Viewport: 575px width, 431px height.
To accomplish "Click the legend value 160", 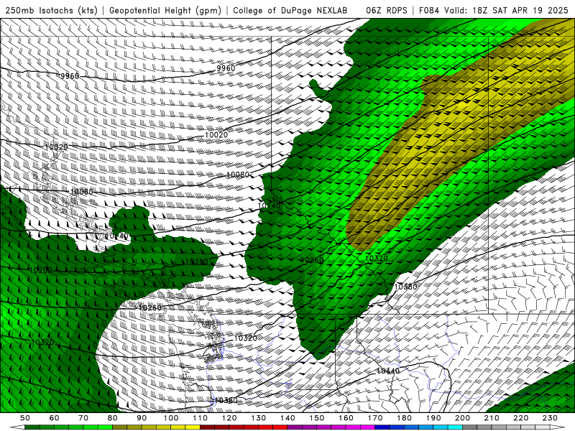I will (346, 418).
